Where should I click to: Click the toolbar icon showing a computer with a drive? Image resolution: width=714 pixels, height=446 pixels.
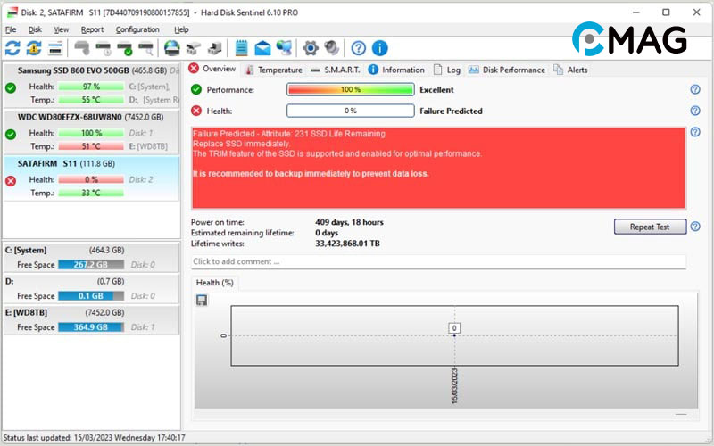tap(214, 48)
